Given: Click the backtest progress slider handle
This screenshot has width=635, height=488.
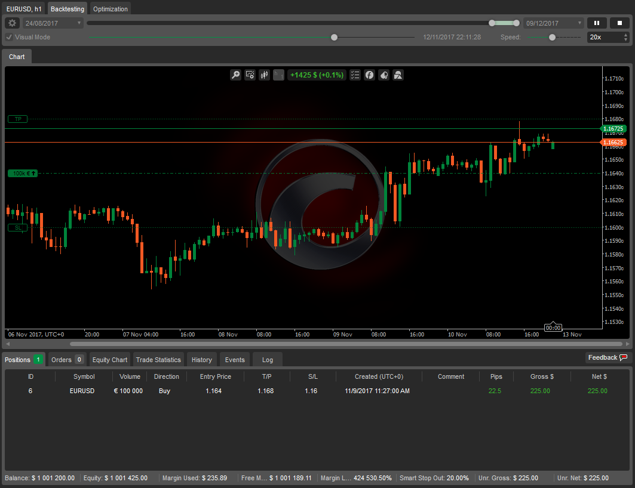Looking at the screenshot, I should [x=334, y=37].
